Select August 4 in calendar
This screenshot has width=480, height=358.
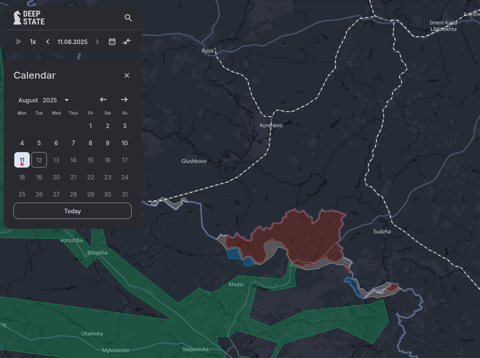tap(22, 143)
